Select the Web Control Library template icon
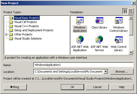Viewport: 137px width, 94px height. (x=119, y=40)
